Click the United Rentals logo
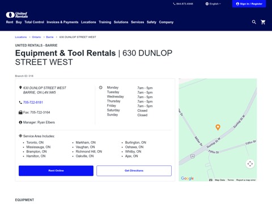Screen dimensions: 272x204 click(x=17, y=15)
